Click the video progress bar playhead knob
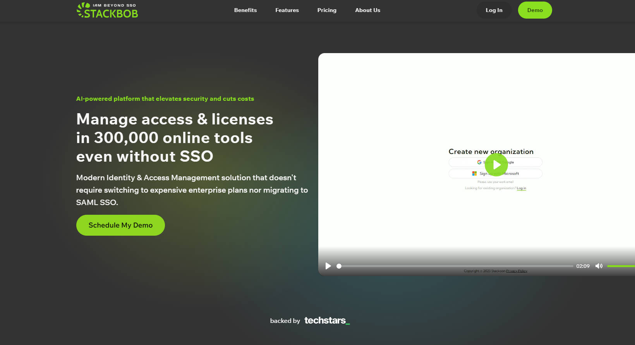635x345 pixels. coord(339,266)
